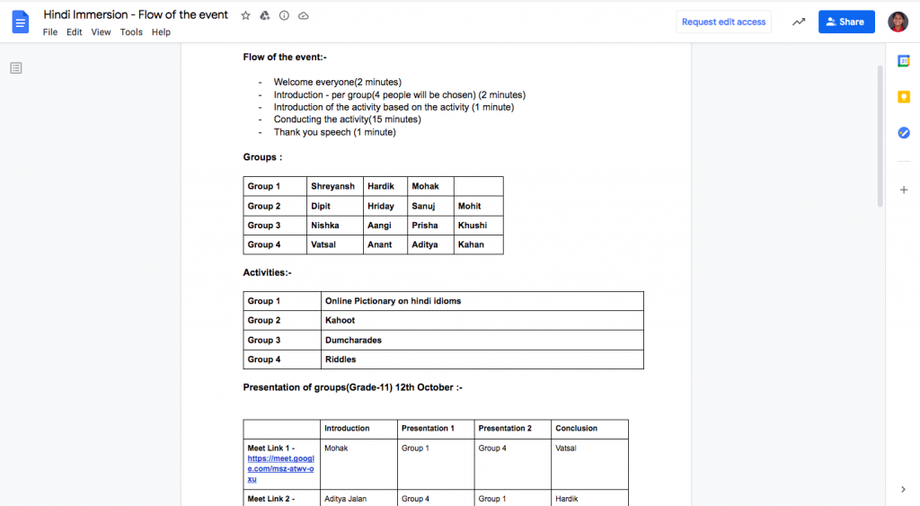
Task: Click the 'Aangi' table cell
Action: tap(385, 226)
